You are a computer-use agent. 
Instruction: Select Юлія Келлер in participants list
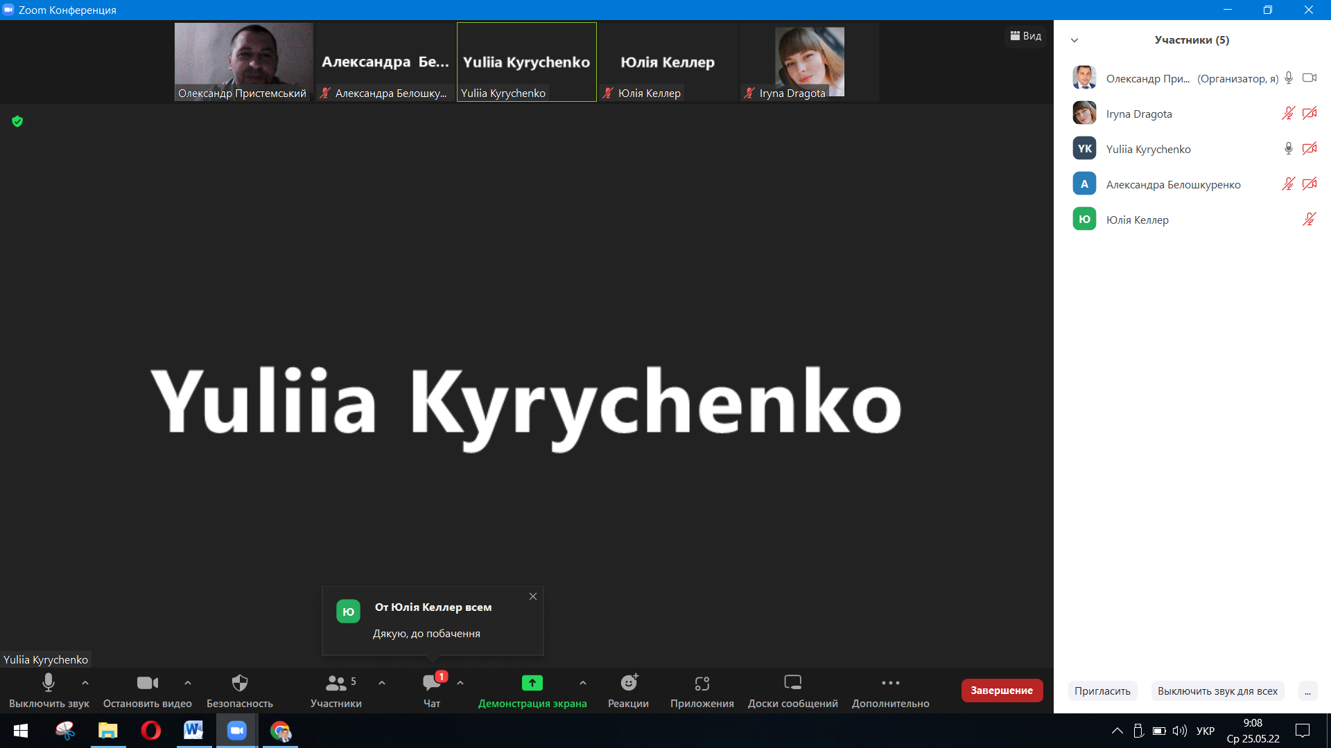coord(1192,220)
